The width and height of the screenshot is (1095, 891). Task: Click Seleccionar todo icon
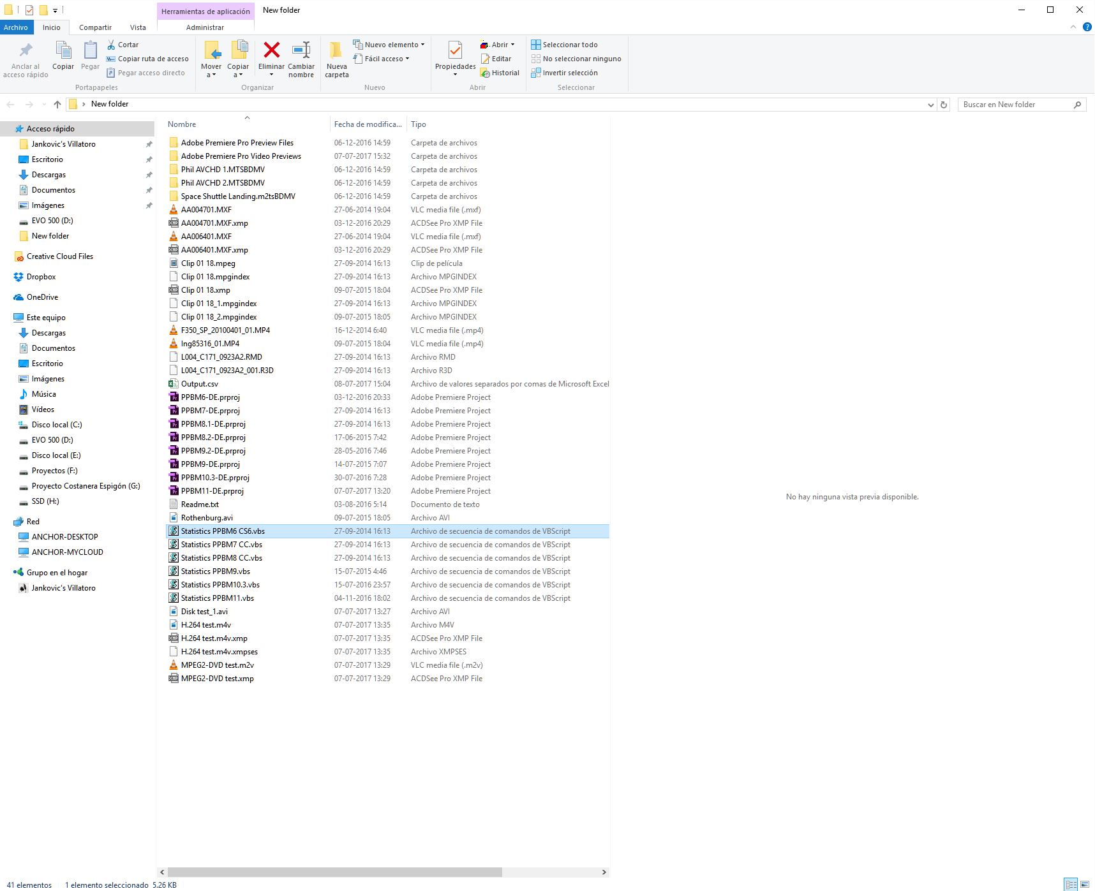point(536,45)
